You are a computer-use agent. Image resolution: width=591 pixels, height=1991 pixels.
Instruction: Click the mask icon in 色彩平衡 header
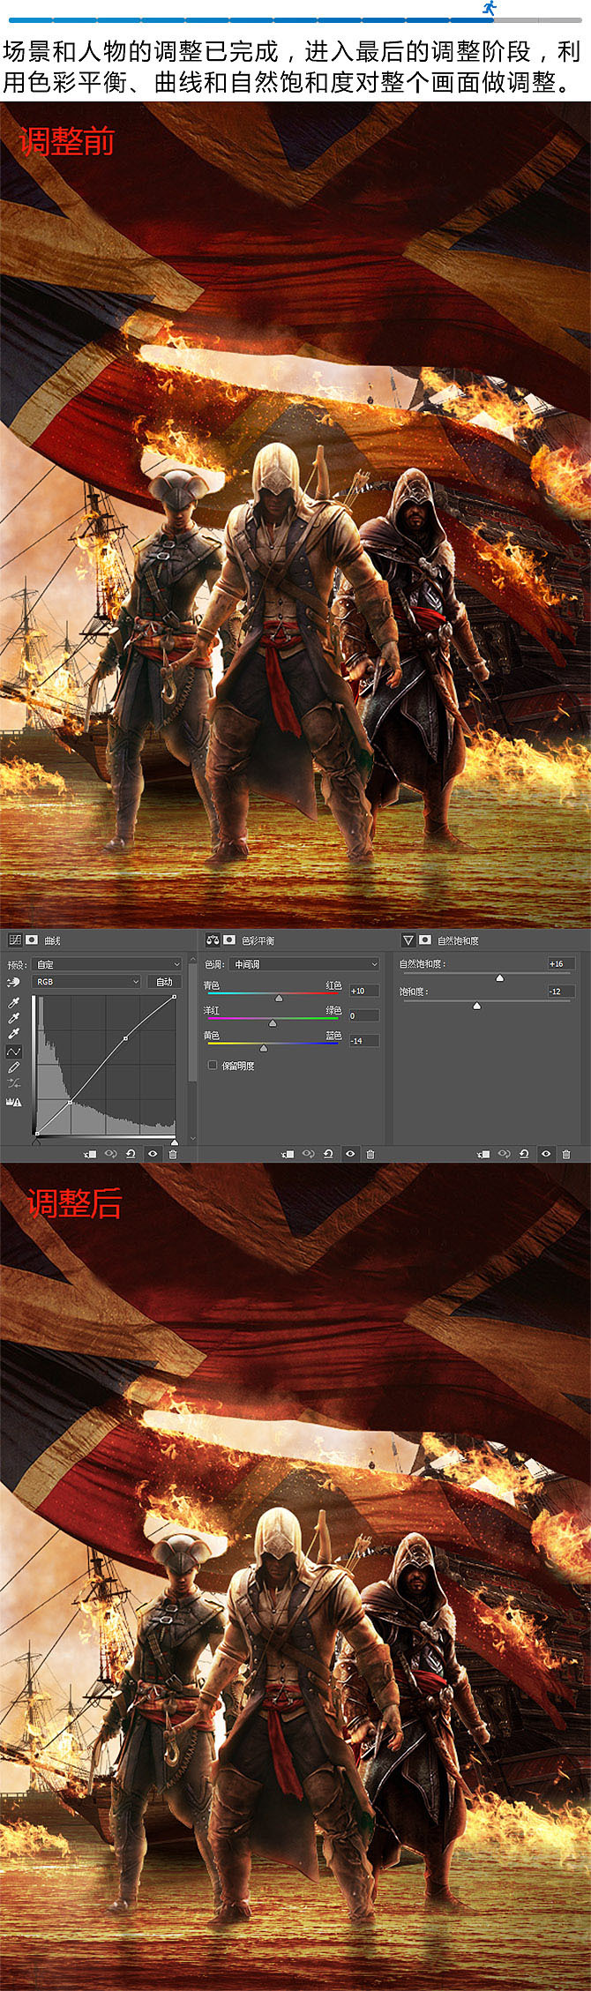(x=229, y=940)
